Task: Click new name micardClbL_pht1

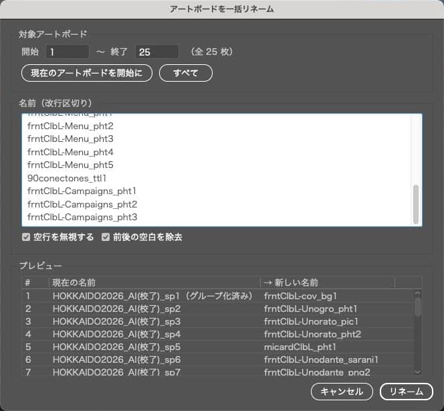Action: pos(300,347)
